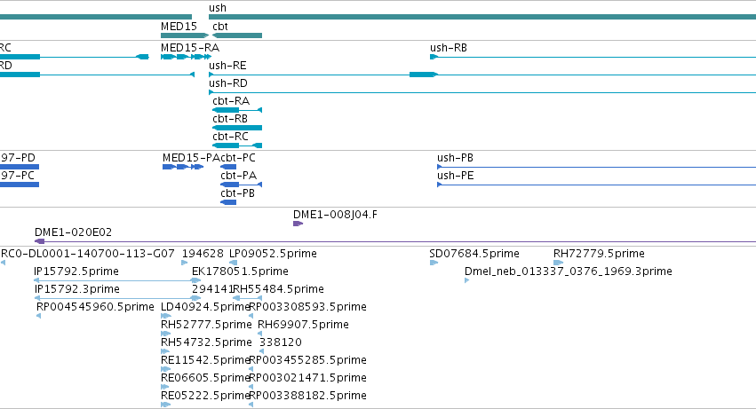Screen dimensions: 756x409
Task: Click the ush-PE protein line
Action: 596,185
